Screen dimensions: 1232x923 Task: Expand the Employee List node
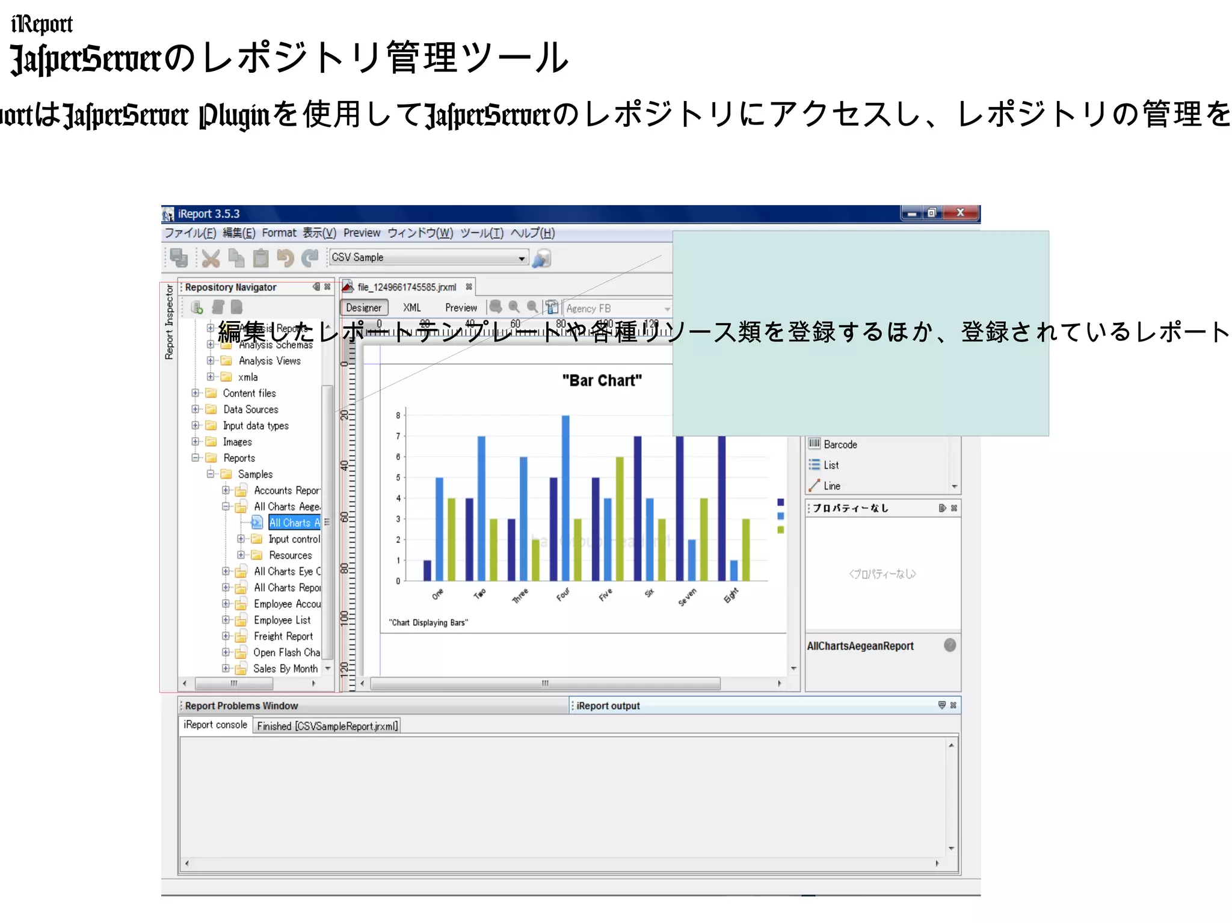[x=226, y=619]
